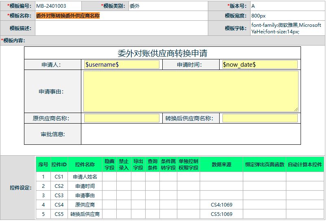
Task: Grab the textarea resize handle in 申请事由
Action: (296, 109)
